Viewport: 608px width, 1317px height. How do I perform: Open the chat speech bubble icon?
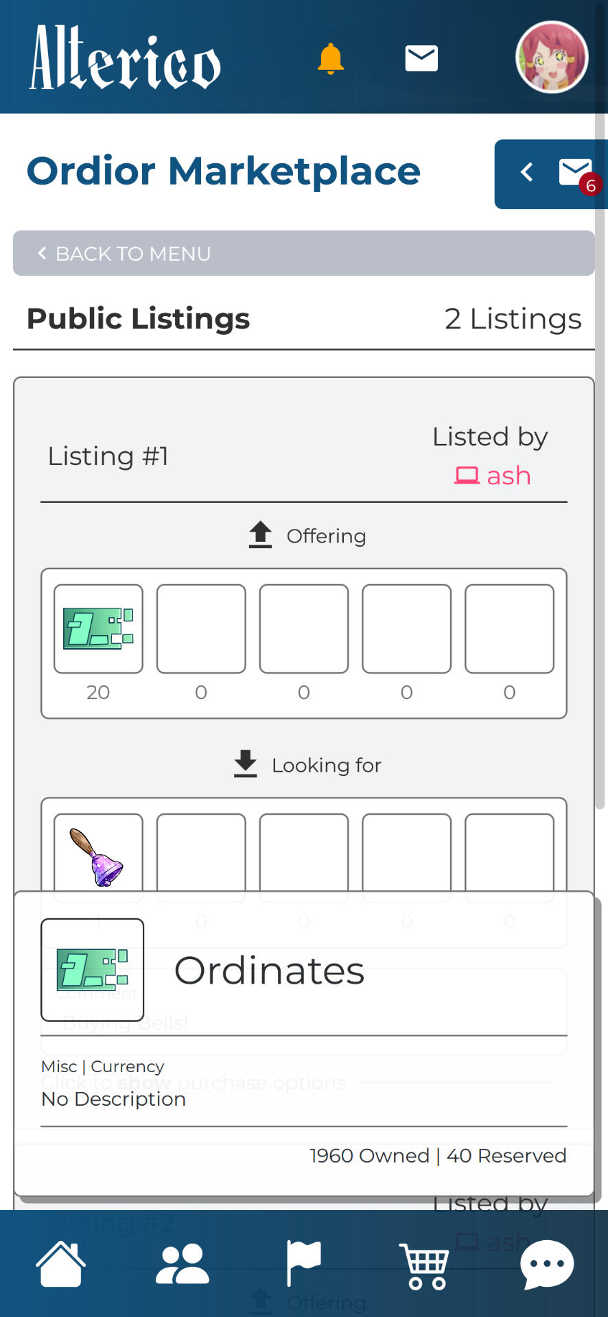tap(547, 1263)
